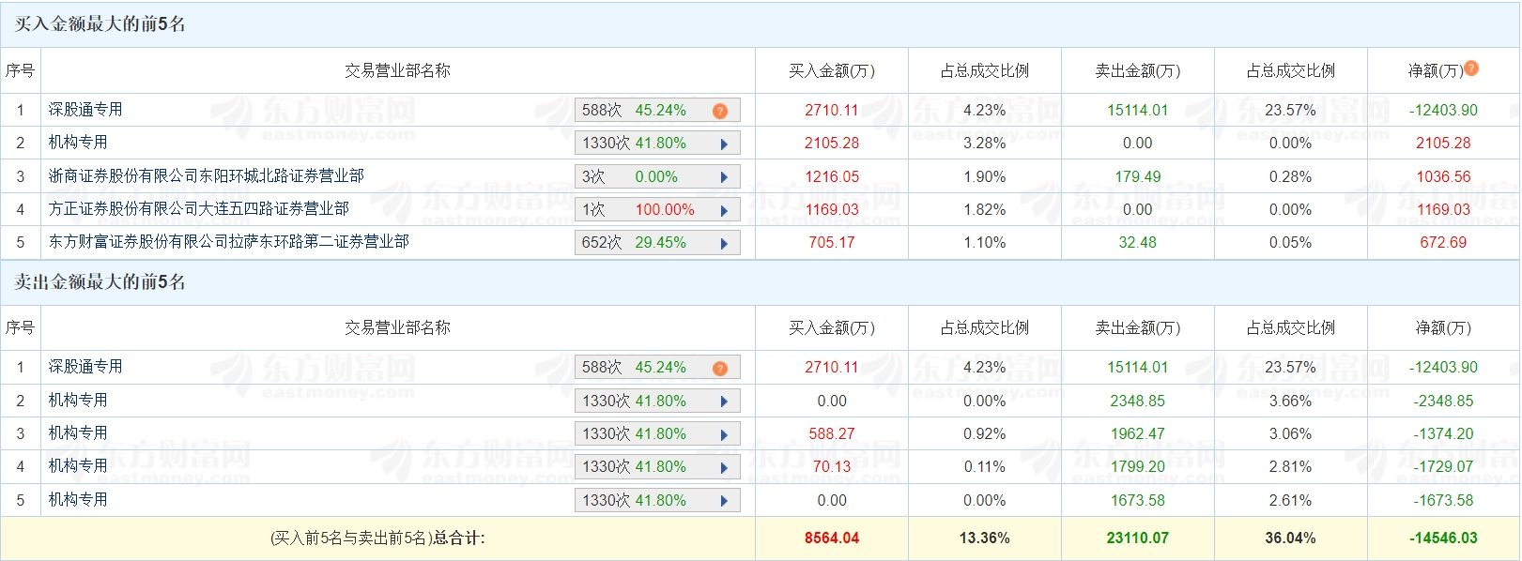The width and height of the screenshot is (1522, 561).
Task: Select buy amount value 2105.28 in buy table
Action: [832, 144]
